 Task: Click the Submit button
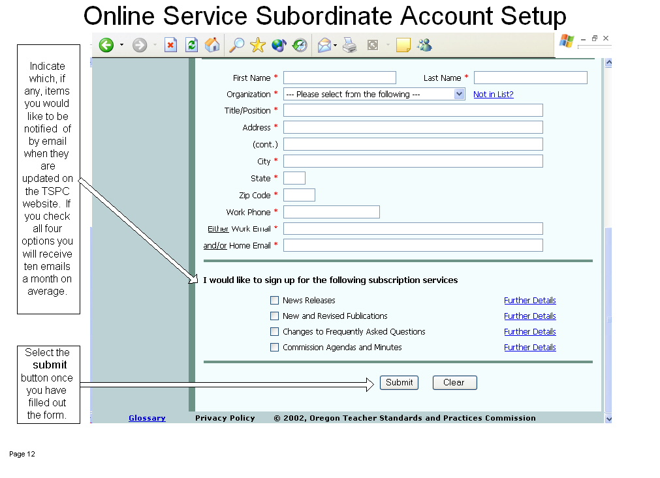tap(399, 383)
